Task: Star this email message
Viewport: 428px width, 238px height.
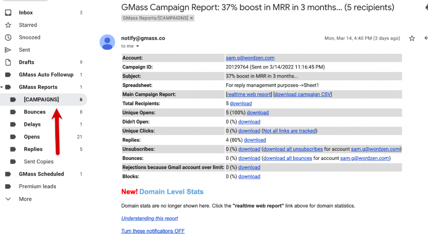Action: click(412, 38)
